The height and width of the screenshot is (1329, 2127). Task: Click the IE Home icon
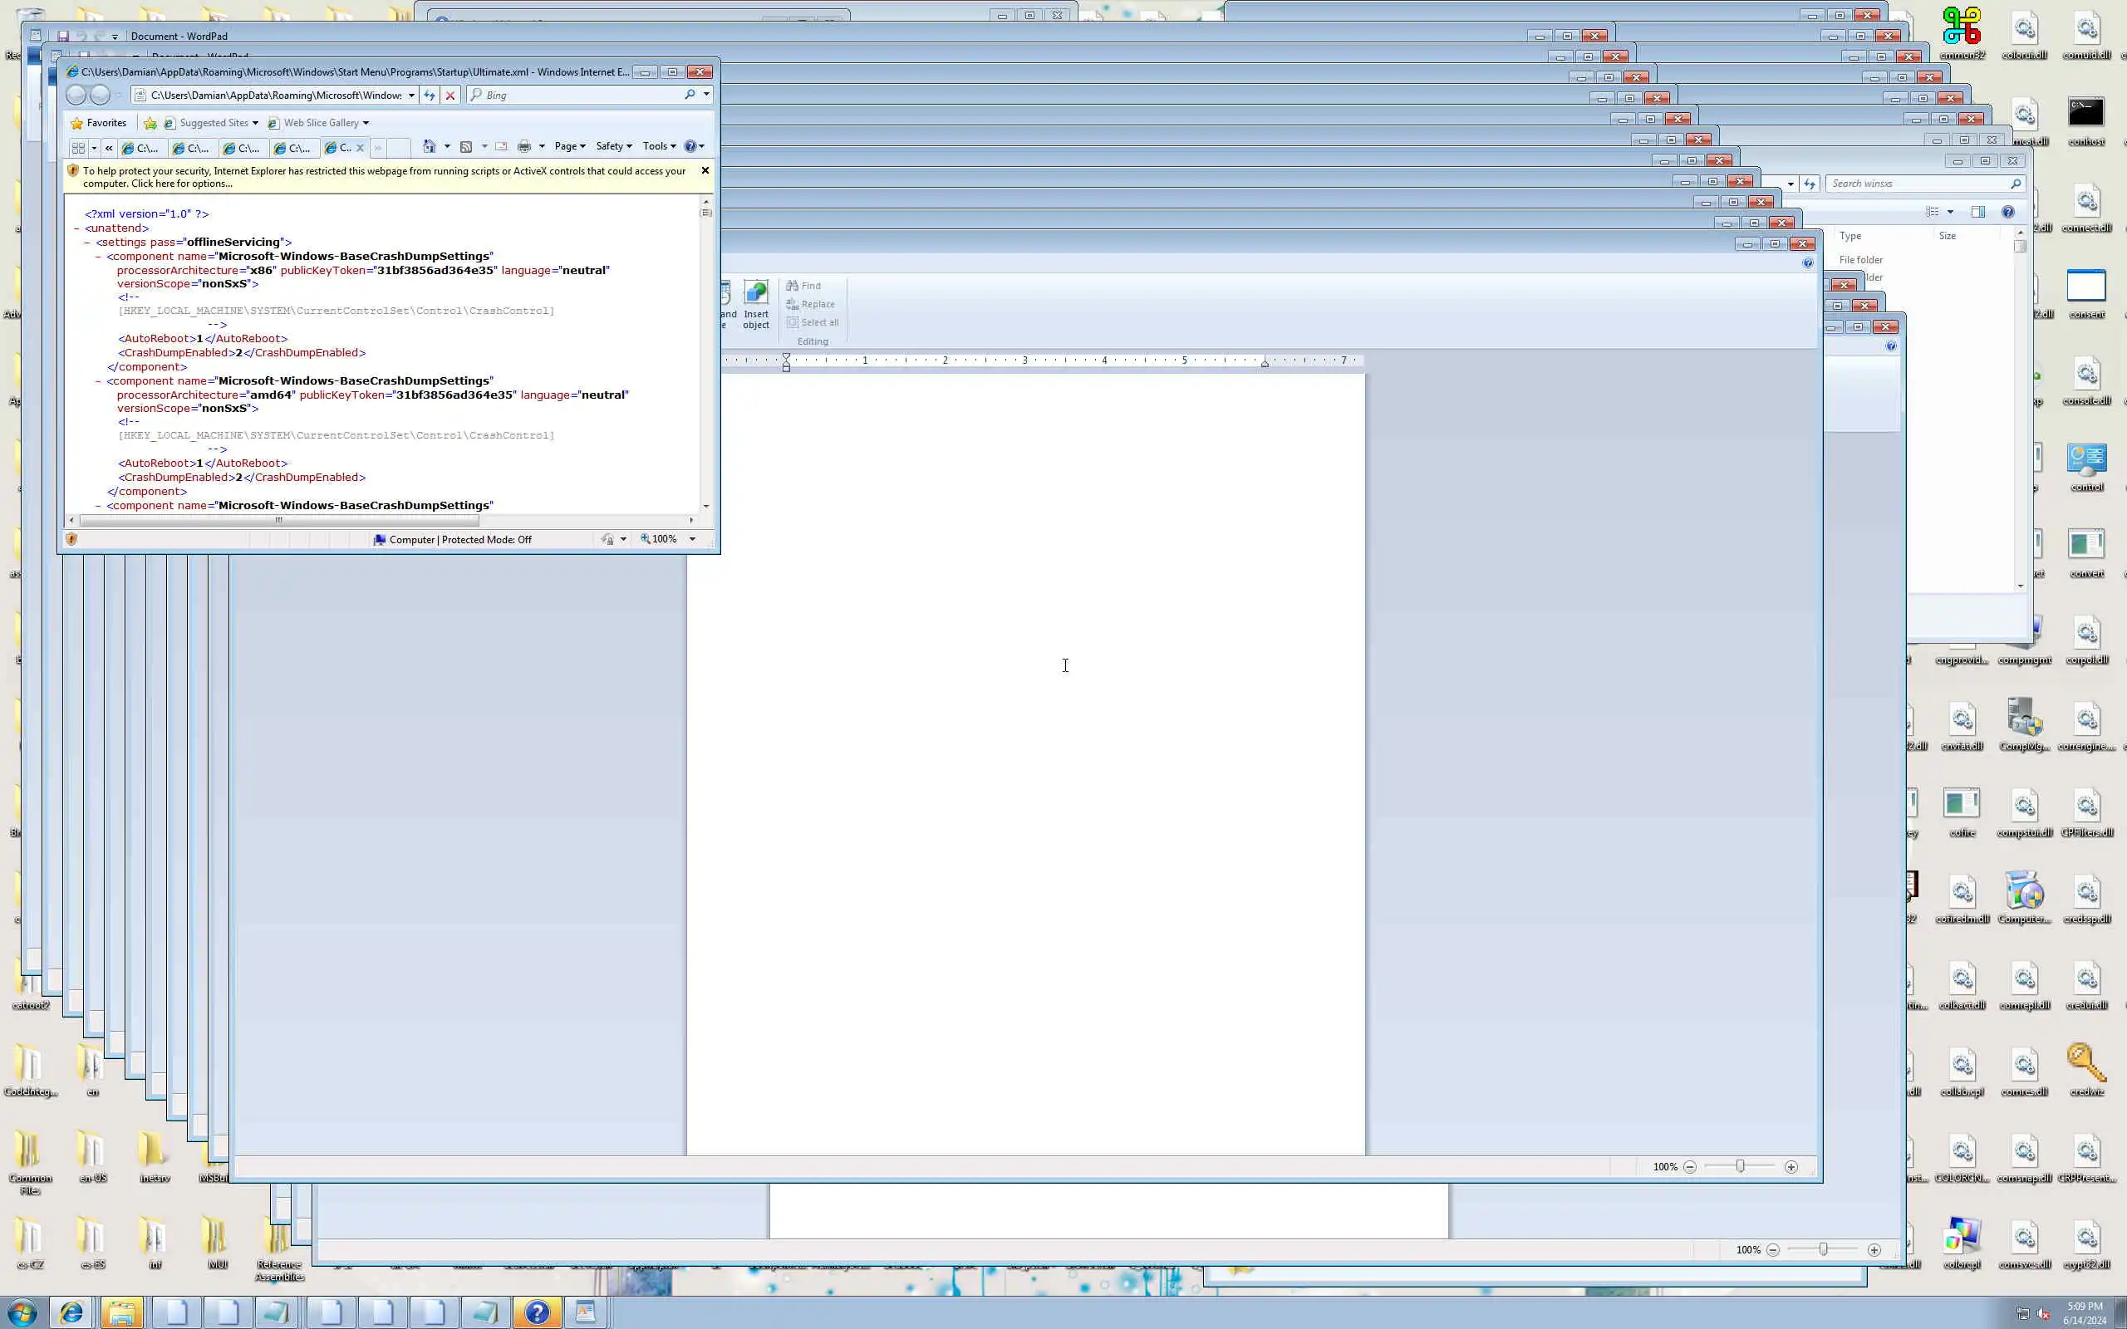click(429, 147)
